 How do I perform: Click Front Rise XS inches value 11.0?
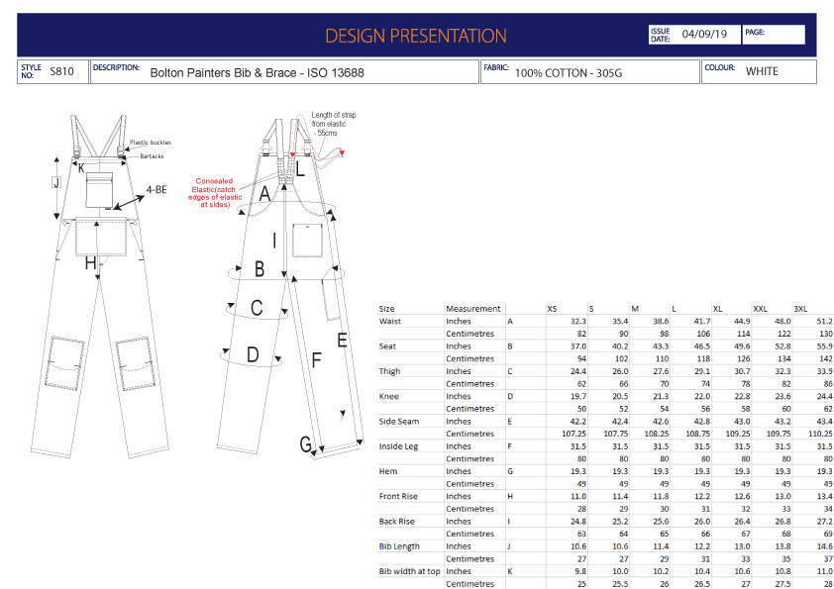coord(578,496)
